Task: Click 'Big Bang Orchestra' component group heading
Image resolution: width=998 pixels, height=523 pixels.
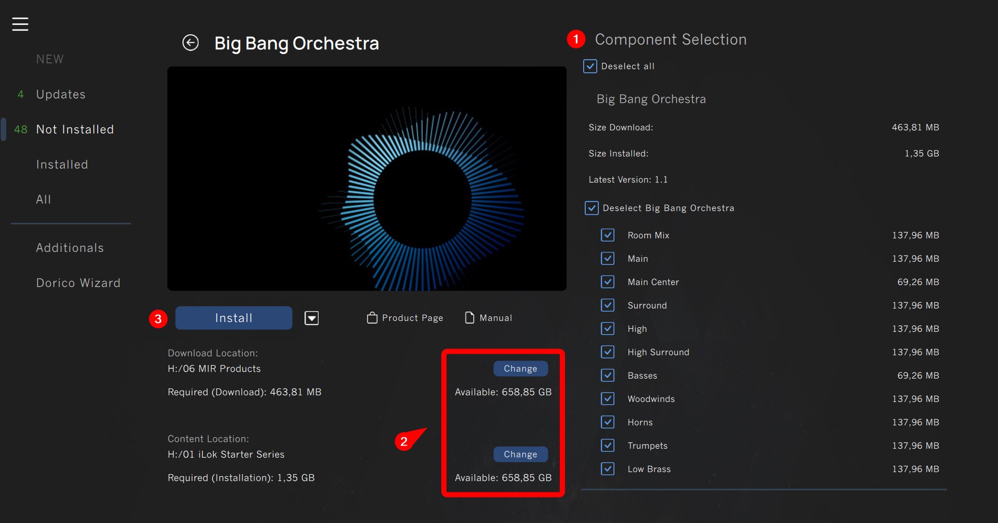Action: click(x=651, y=99)
